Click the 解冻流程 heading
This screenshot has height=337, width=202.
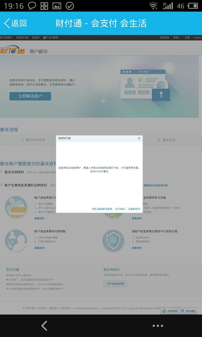9,130
